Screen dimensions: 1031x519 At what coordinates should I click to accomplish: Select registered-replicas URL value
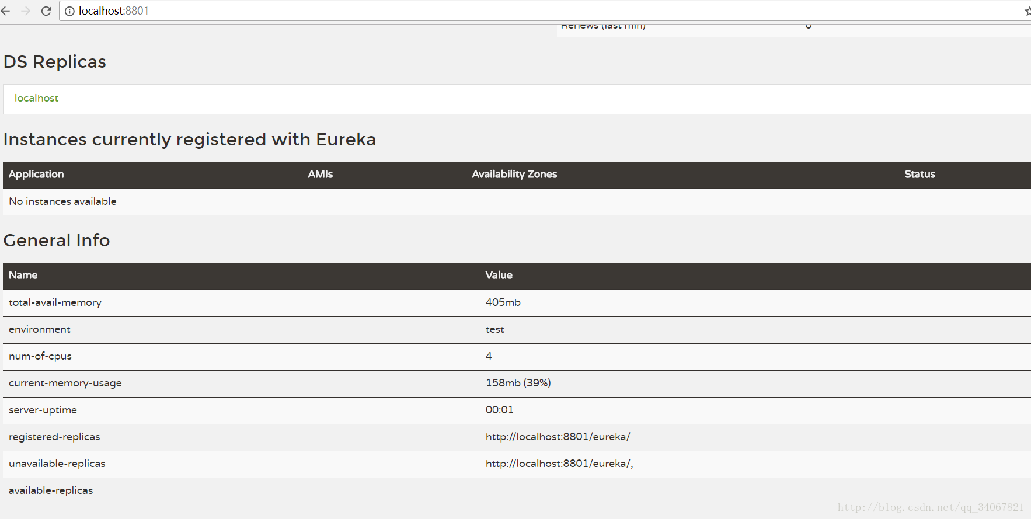pos(558,437)
